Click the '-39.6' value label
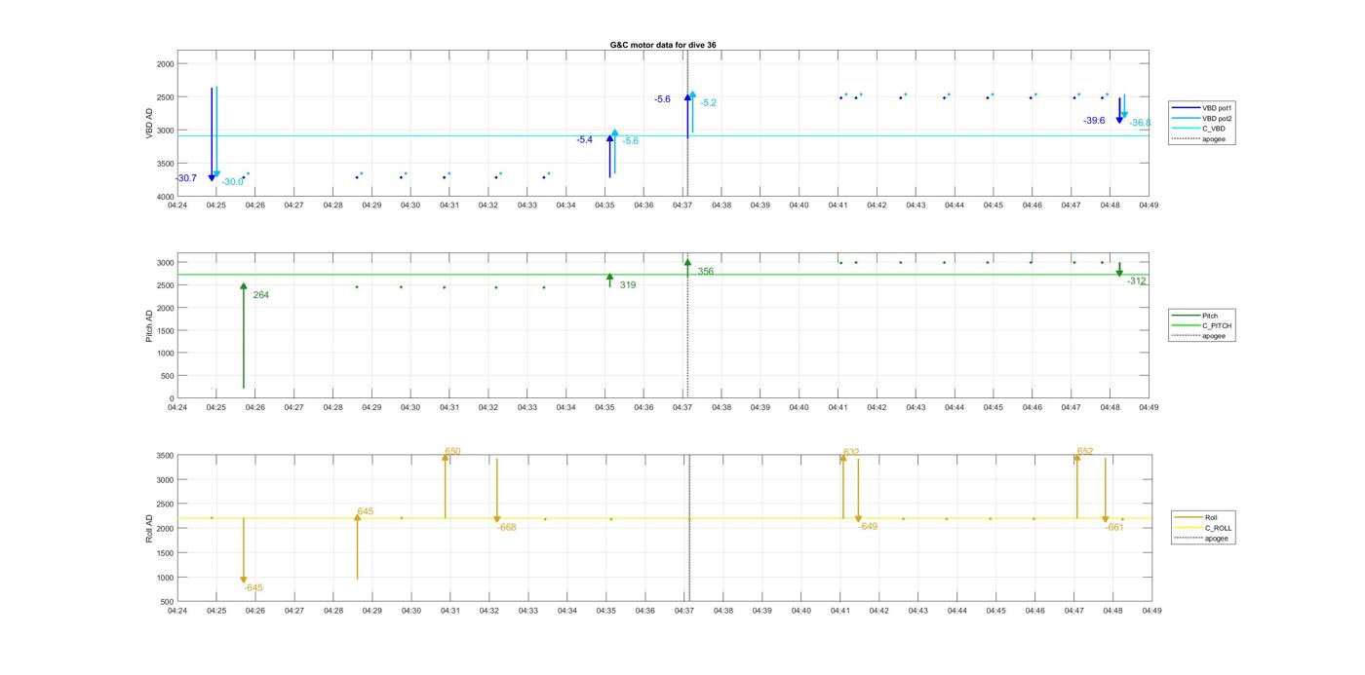1365x675 pixels. coord(1094,121)
